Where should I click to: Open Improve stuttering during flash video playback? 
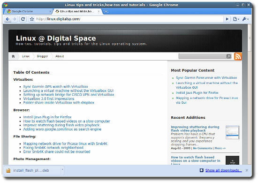point(61,125)
